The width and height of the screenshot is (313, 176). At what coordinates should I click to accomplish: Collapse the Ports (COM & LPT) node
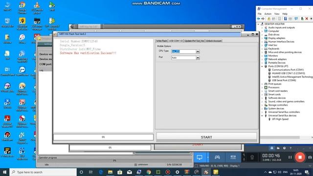pyautogui.click(x=262, y=66)
